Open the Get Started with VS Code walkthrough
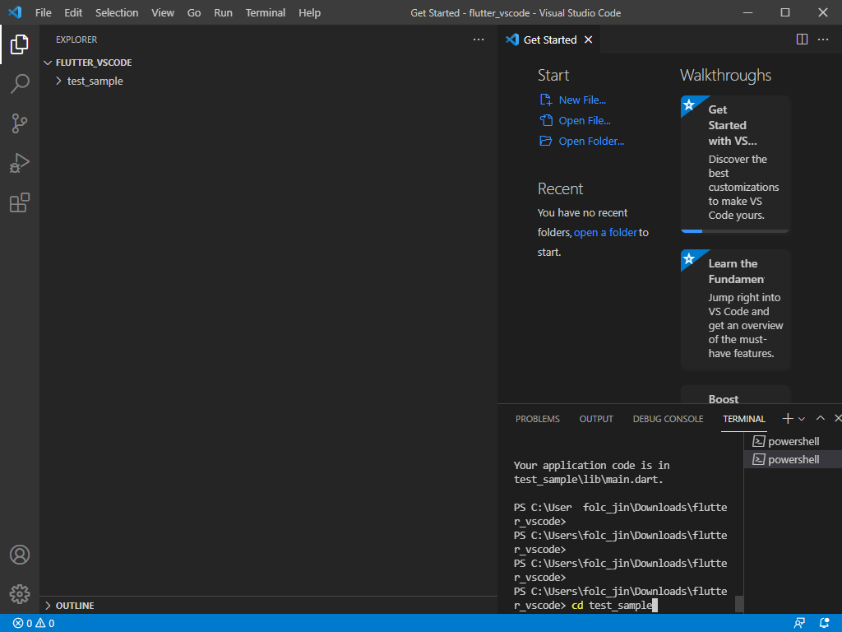 735,164
